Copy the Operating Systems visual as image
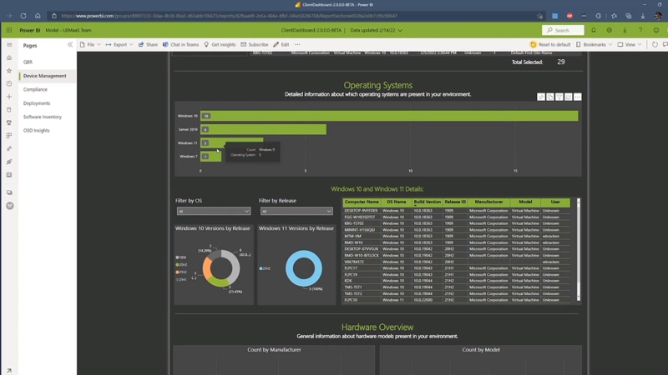Viewport: 668px width, 375px height. pyautogui.click(x=550, y=97)
